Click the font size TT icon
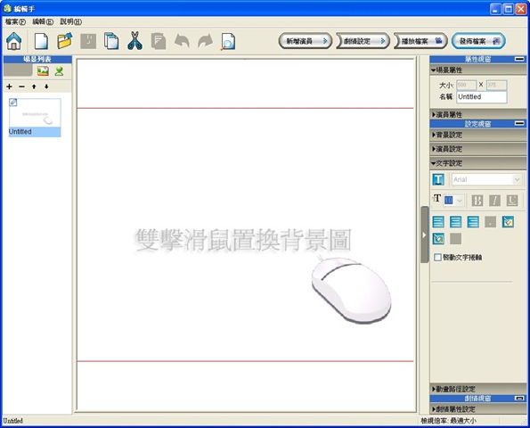The height and width of the screenshot is (428, 530). tap(436, 199)
